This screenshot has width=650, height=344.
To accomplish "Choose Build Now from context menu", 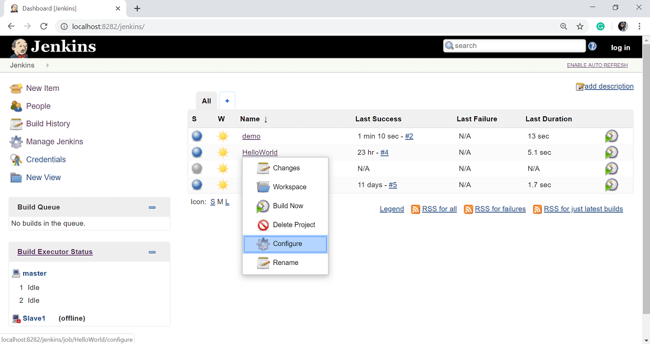I will click(285, 206).
